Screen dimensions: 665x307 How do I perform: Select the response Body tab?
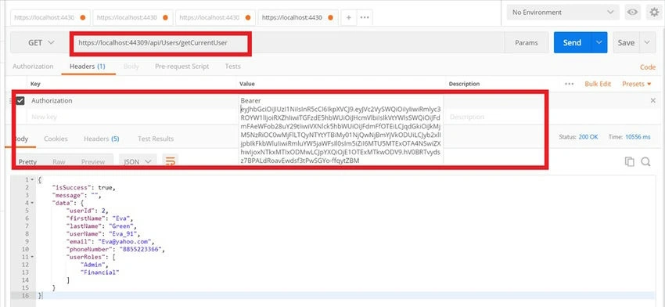[21, 139]
